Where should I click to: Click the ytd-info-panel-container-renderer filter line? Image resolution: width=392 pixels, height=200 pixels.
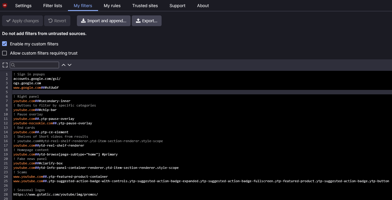pyautogui.click(x=96, y=168)
